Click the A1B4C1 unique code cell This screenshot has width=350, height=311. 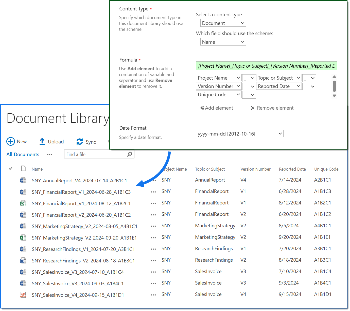323,283
